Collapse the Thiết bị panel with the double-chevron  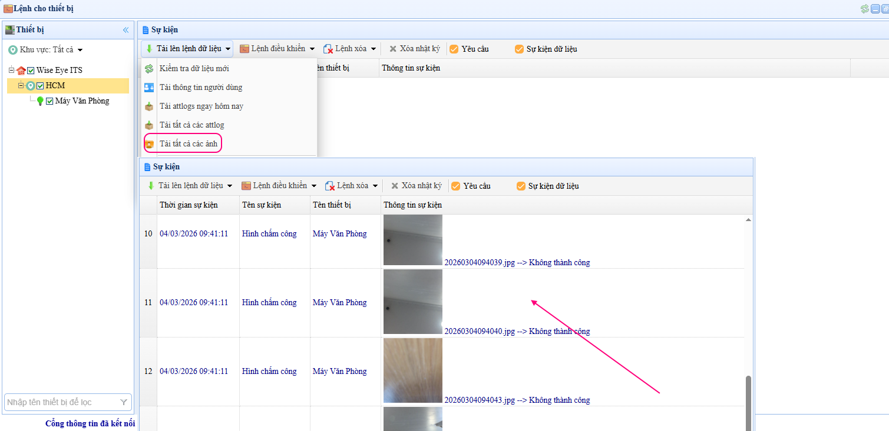(125, 30)
